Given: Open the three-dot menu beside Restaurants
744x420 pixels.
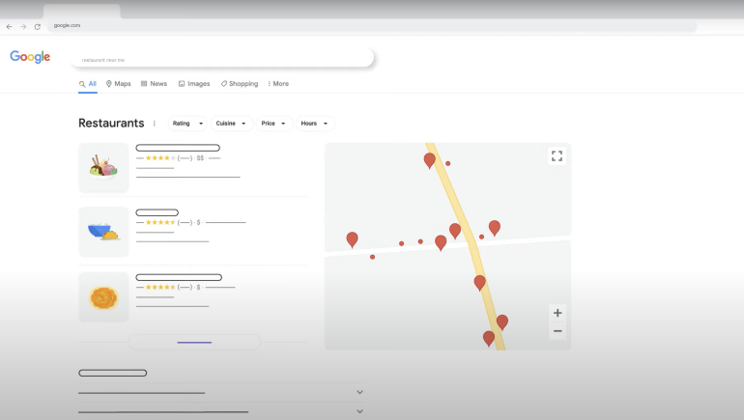Looking at the screenshot, I should coord(155,124).
